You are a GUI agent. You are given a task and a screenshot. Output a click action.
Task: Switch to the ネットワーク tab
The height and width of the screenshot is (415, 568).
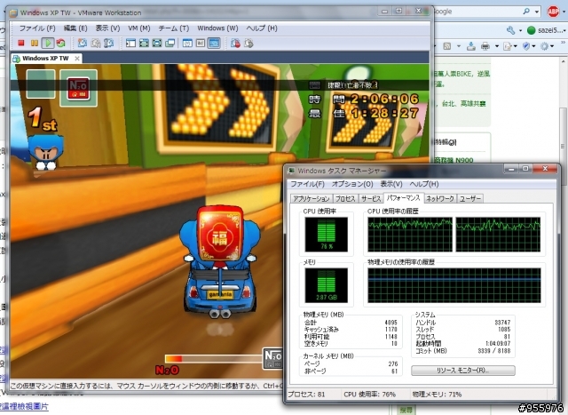click(x=440, y=198)
